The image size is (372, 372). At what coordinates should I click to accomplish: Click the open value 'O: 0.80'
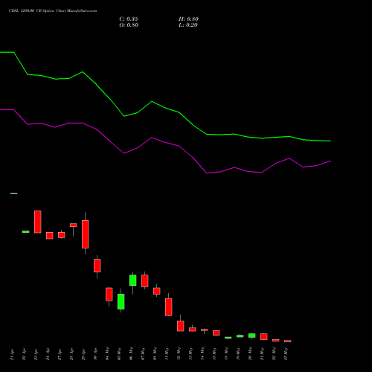(x=129, y=25)
